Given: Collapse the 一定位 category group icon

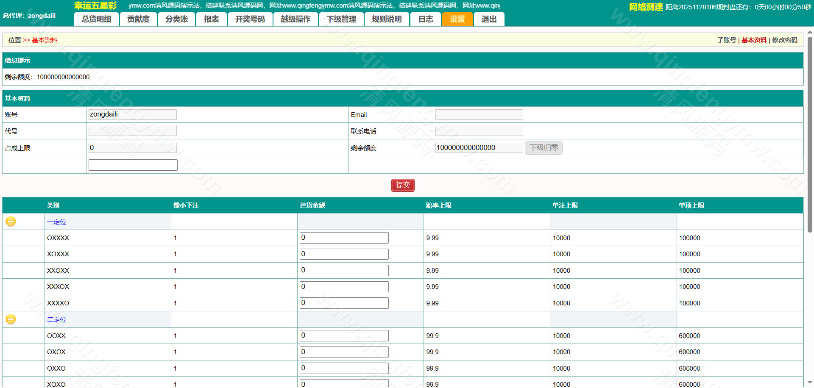Looking at the screenshot, I should [x=11, y=222].
